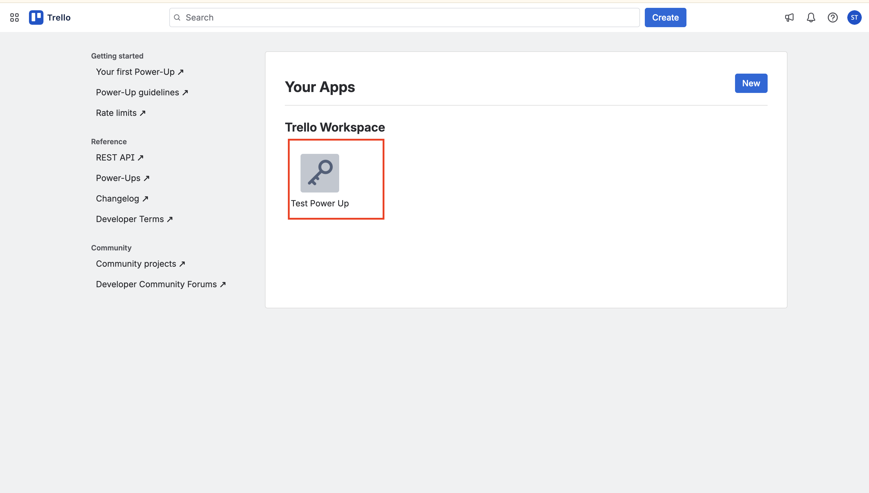
Task: Click the key icon of Test Power Up
Action: click(320, 173)
